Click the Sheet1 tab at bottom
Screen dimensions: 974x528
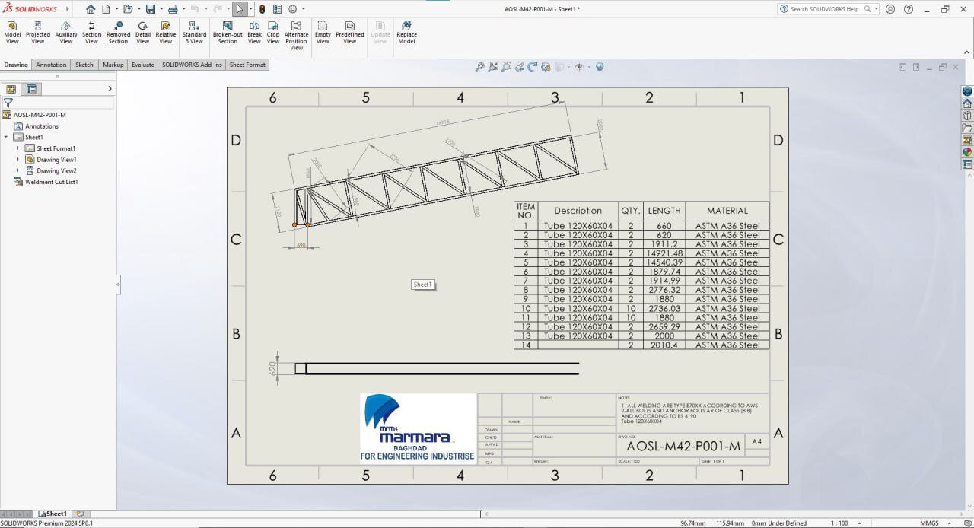53,514
